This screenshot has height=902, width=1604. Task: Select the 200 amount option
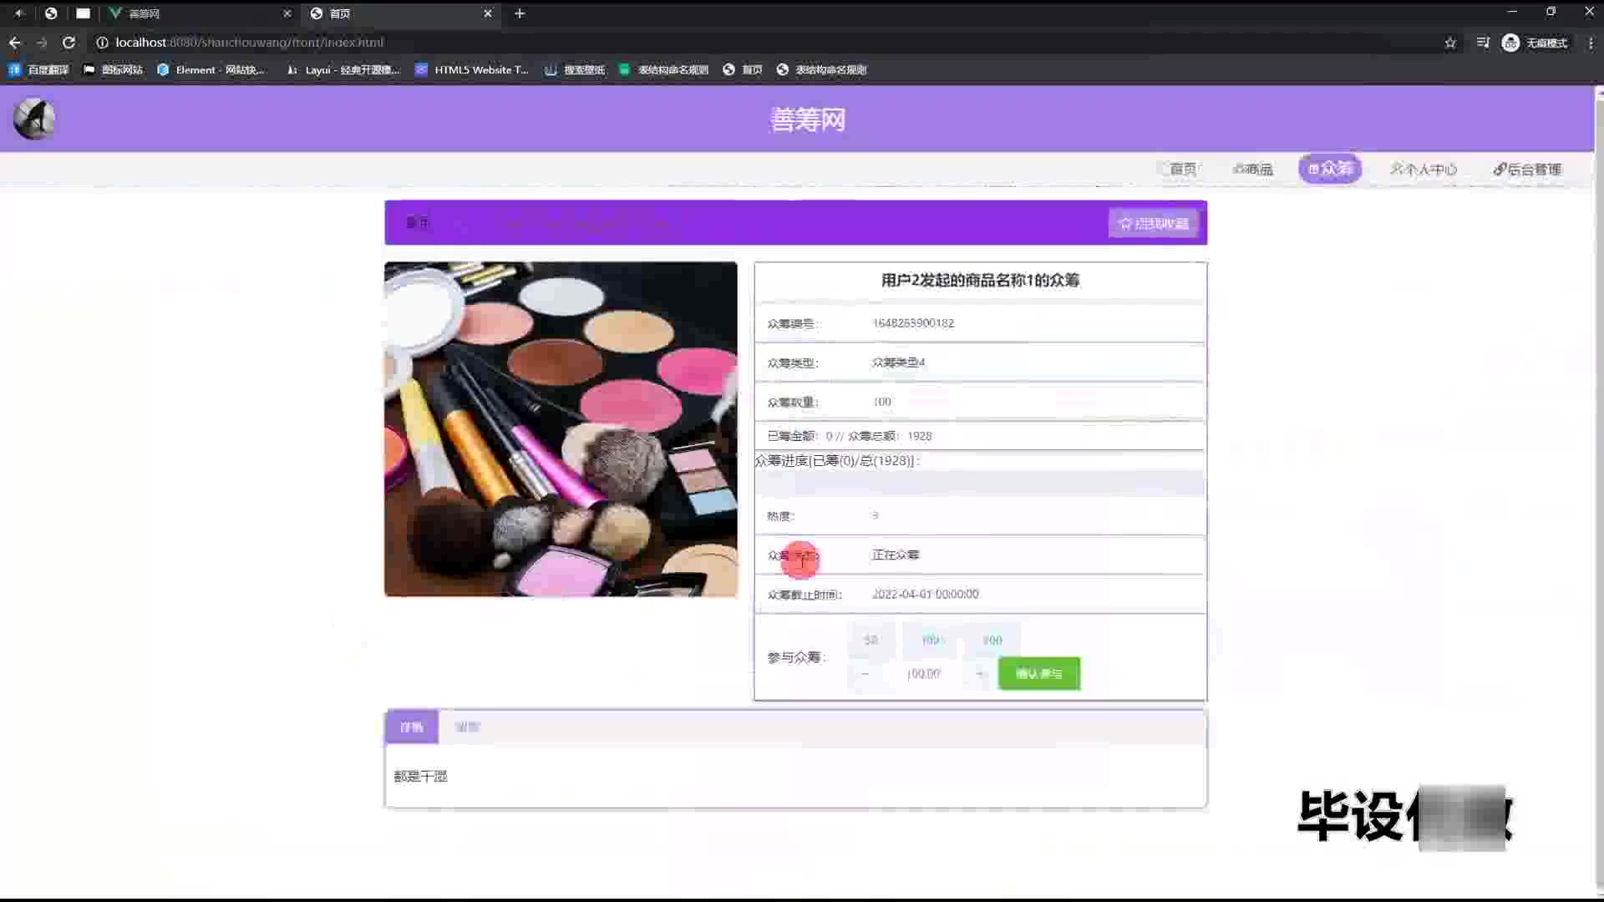[x=992, y=640]
